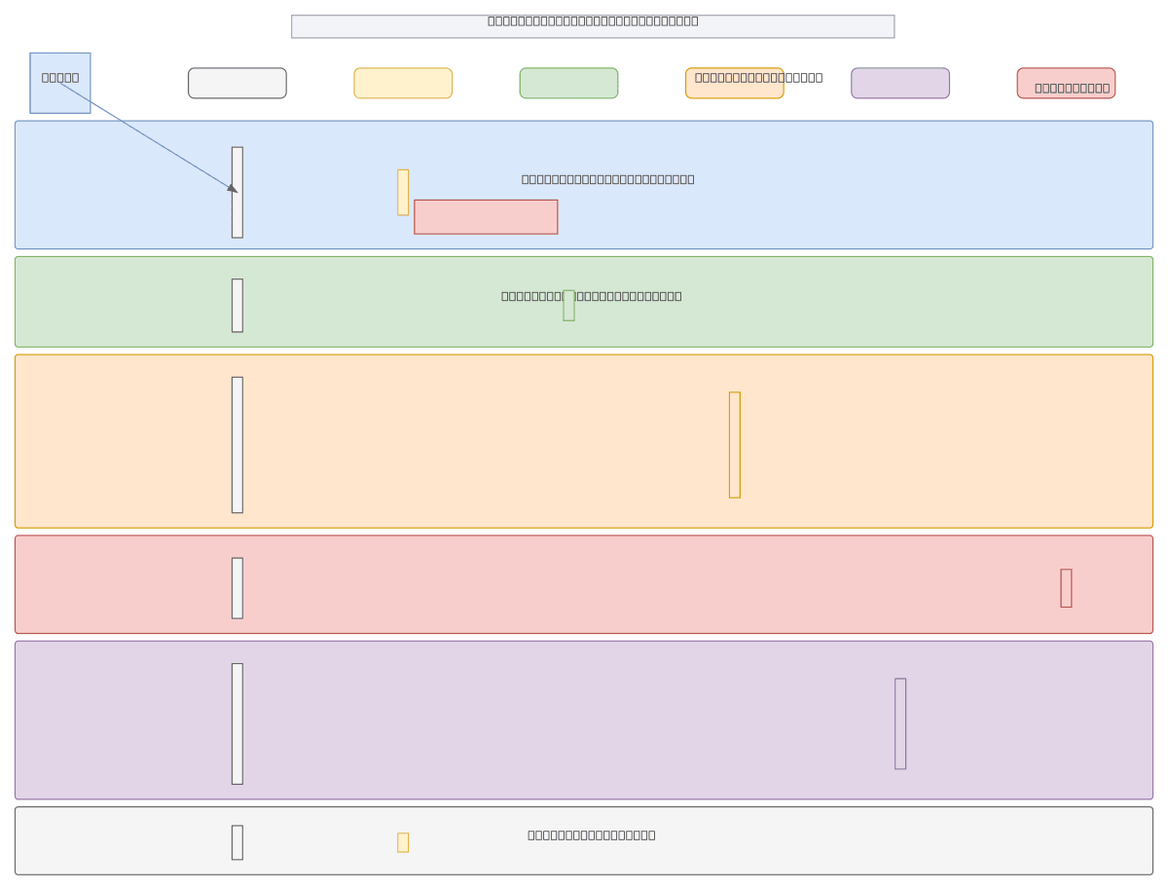Viewport: 1168px width, 890px height.
Task: Click the red rectangle inside blue band
Action: [486, 216]
